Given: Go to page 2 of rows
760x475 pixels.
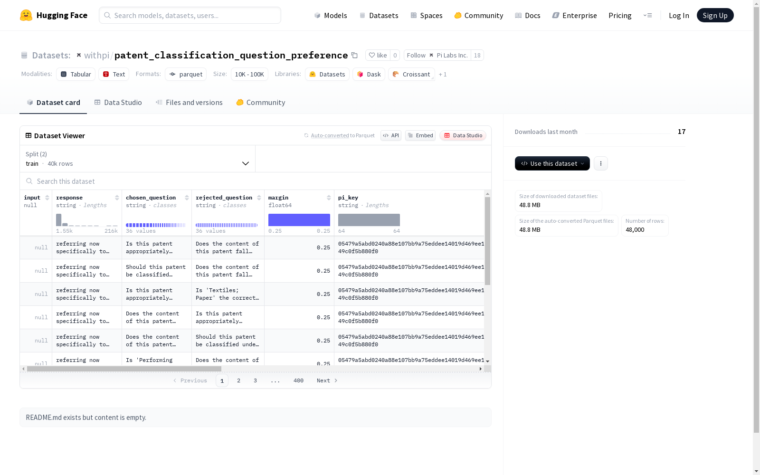Looking at the screenshot, I should 238,380.
